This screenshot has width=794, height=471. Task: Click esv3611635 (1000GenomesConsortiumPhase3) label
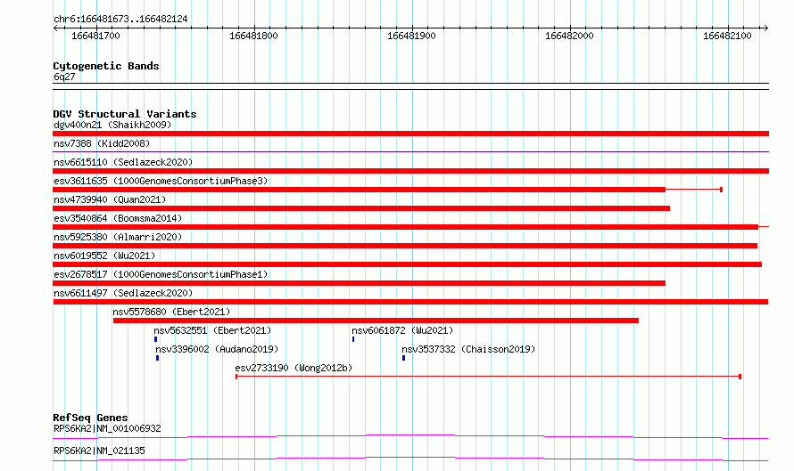[x=161, y=181]
